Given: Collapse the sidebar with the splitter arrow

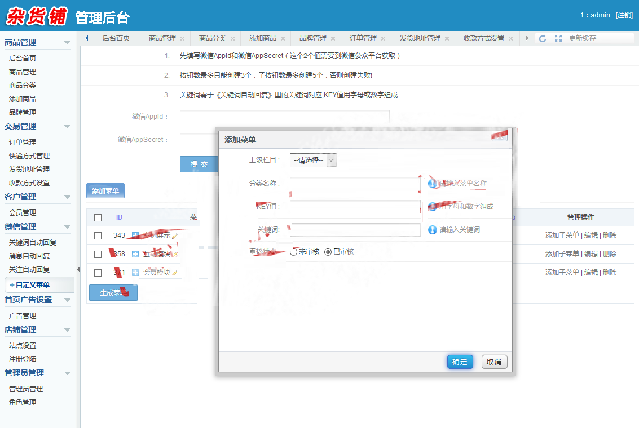Looking at the screenshot, I should [x=78, y=269].
